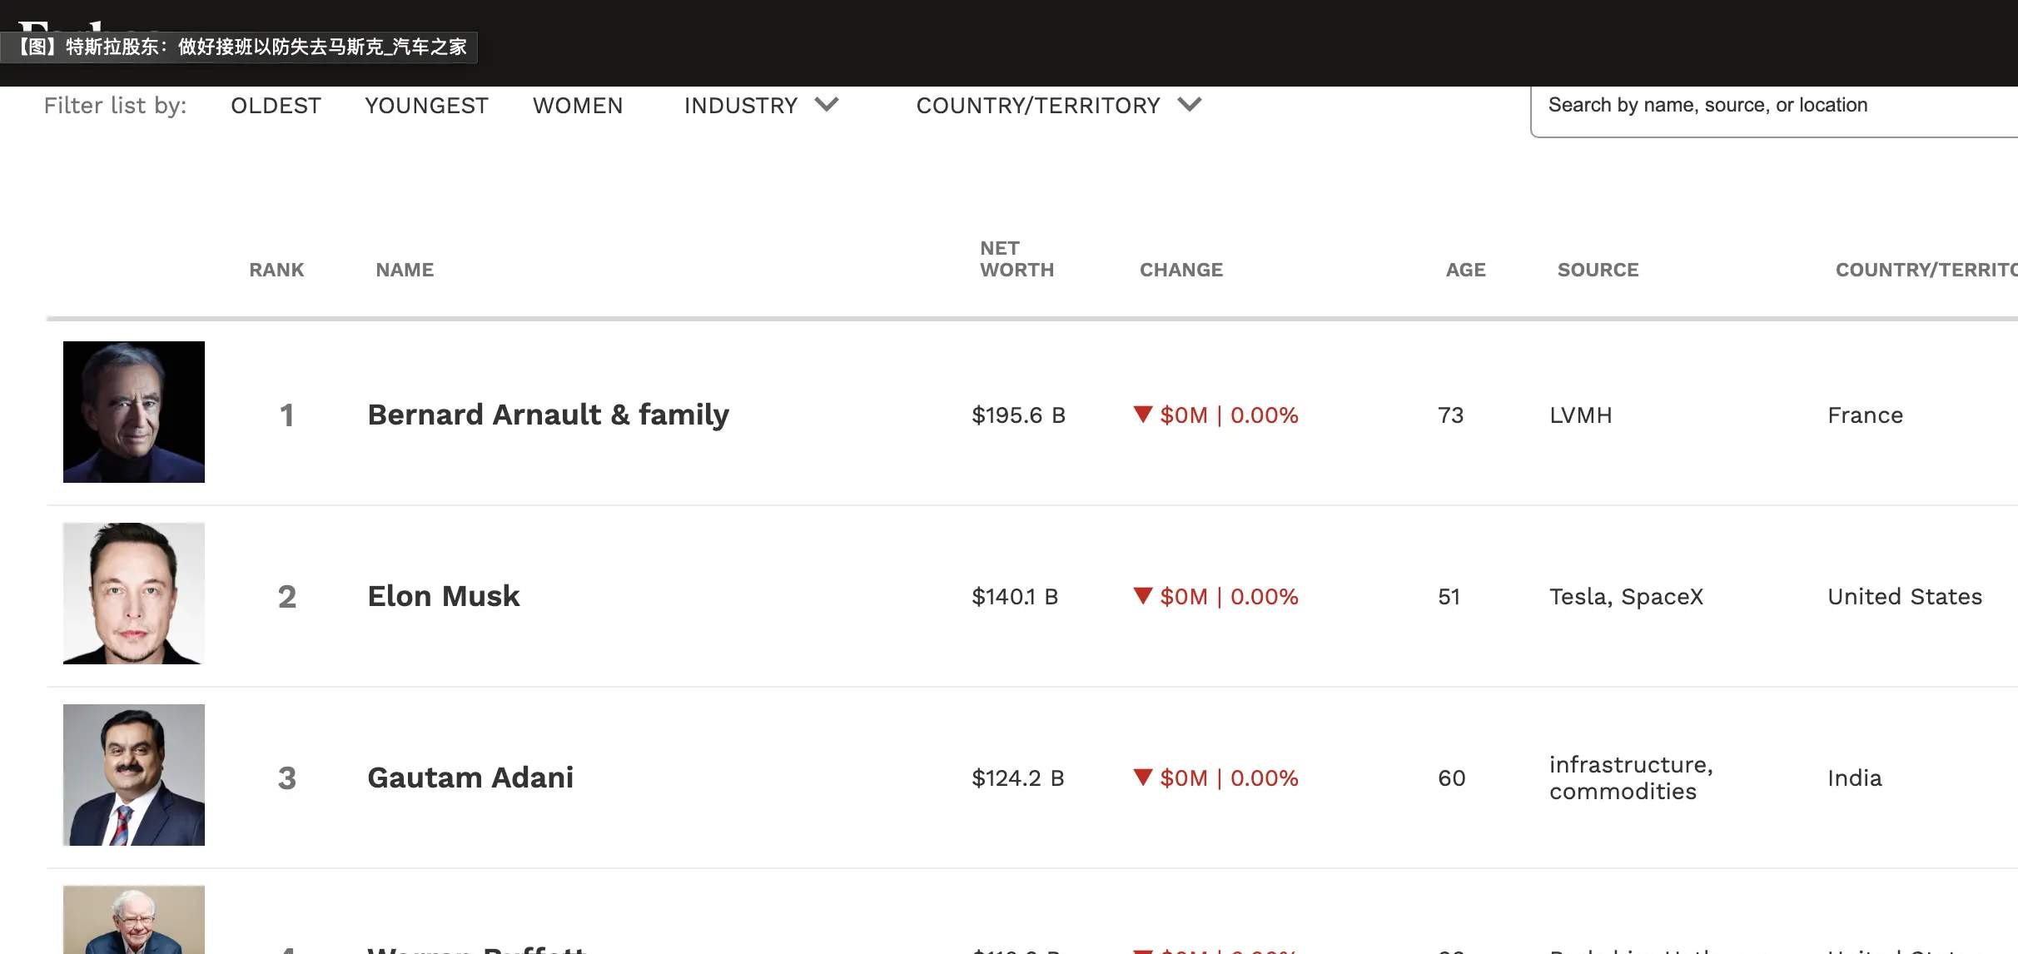Filter the list by WOMEN
This screenshot has width=2018, height=954.
coord(578,106)
